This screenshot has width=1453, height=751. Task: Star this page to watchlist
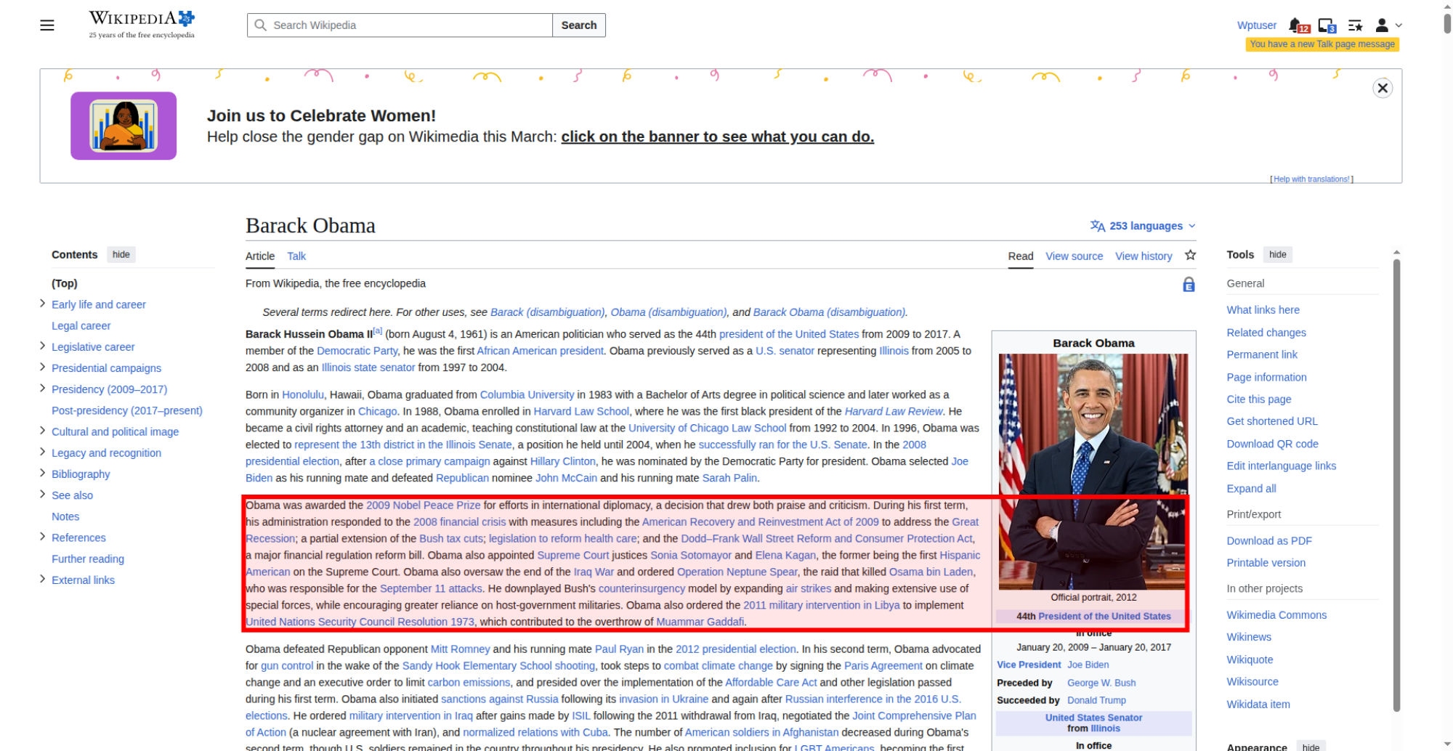[x=1190, y=255]
